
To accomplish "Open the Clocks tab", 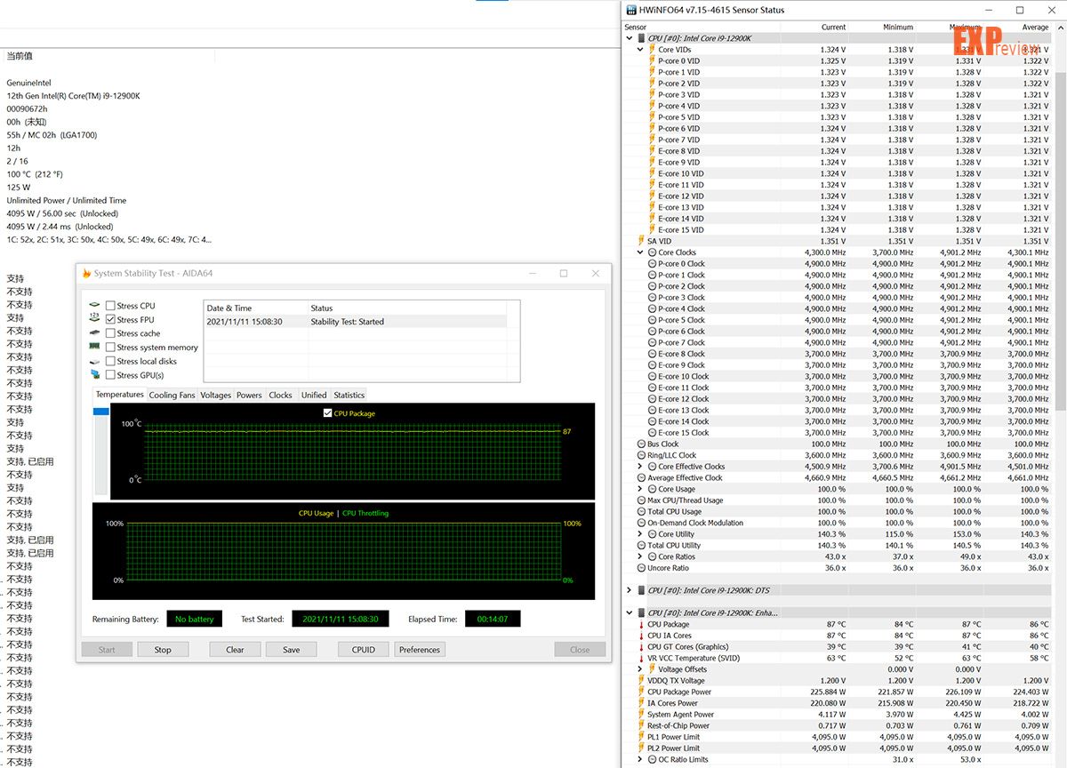I will pos(280,396).
